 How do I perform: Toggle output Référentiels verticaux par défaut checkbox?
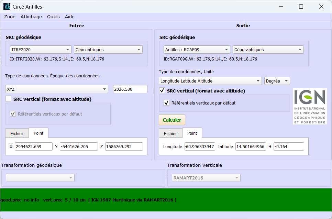coord(167,103)
